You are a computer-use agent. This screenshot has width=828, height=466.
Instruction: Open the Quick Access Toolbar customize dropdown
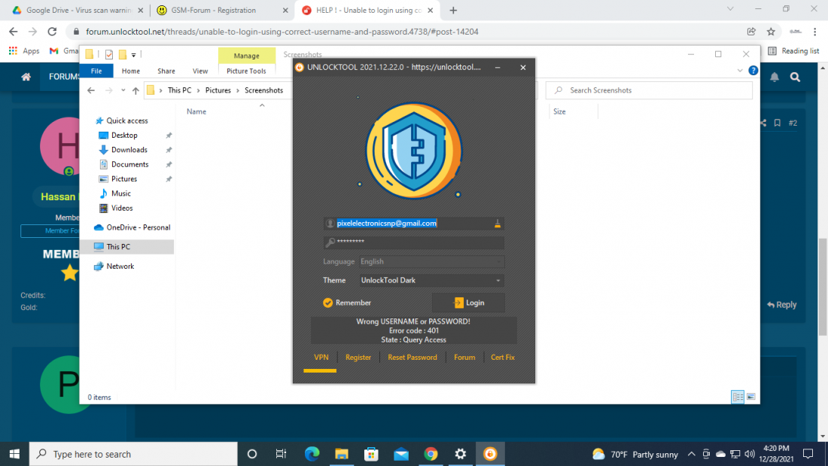(133, 55)
